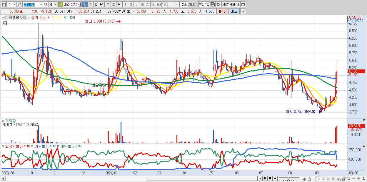Click the zoom magnifier icon at bottom
This screenshot has height=182, width=367.
coord(349,178)
